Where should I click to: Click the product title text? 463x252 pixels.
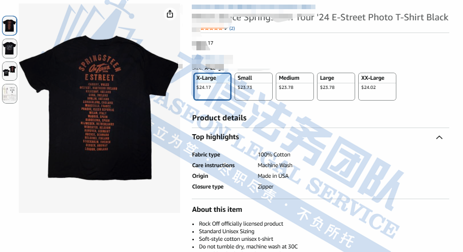coord(320,17)
